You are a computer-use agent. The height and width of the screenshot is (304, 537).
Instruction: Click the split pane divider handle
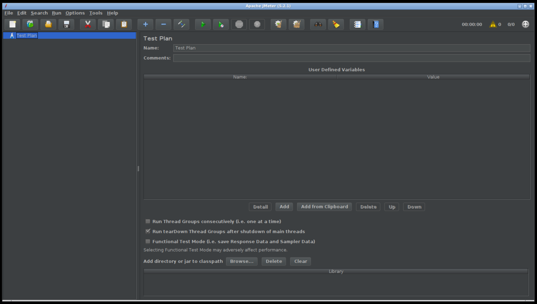pos(138,169)
